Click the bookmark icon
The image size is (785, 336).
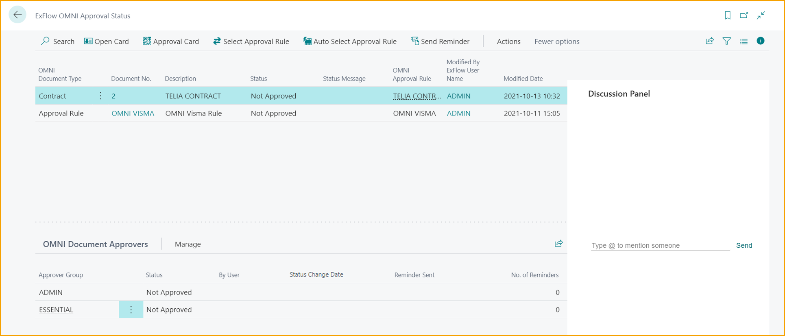click(728, 15)
